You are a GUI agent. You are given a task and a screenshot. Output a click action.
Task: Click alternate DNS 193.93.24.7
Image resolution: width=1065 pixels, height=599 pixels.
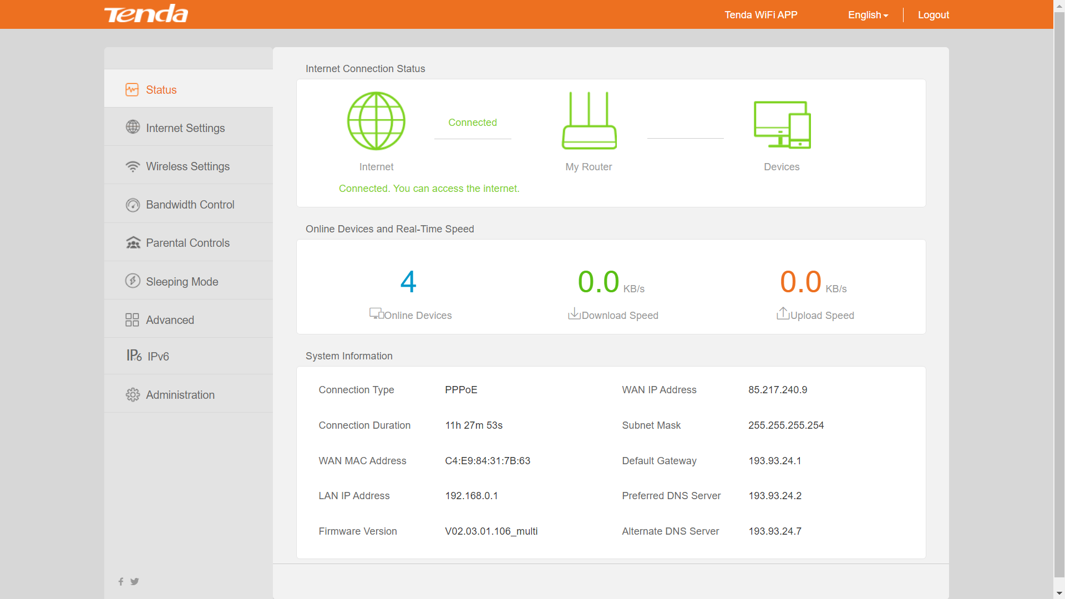(775, 531)
